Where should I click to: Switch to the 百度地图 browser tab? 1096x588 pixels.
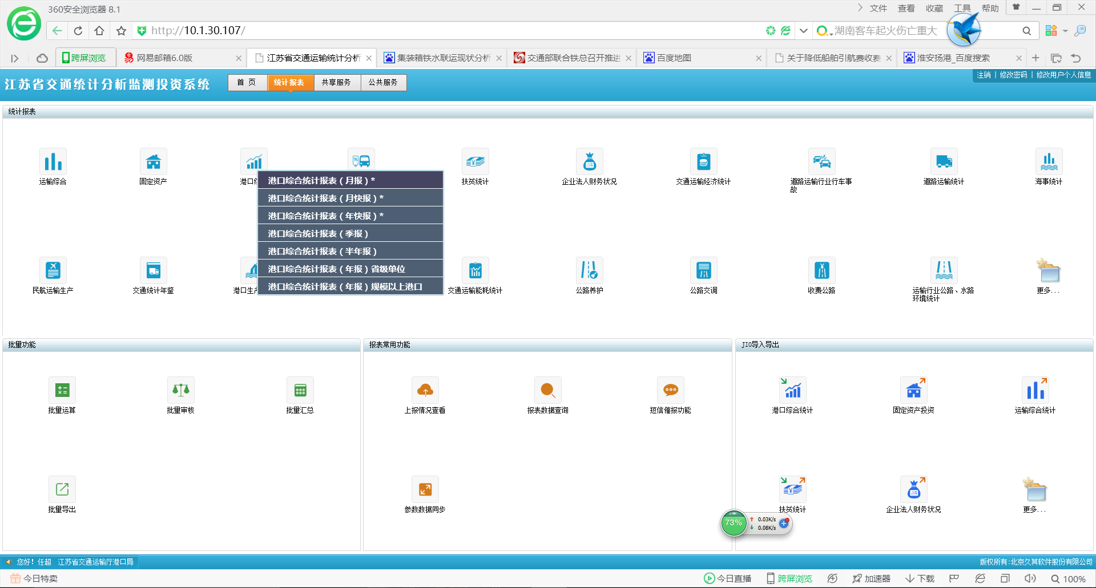click(674, 58)
